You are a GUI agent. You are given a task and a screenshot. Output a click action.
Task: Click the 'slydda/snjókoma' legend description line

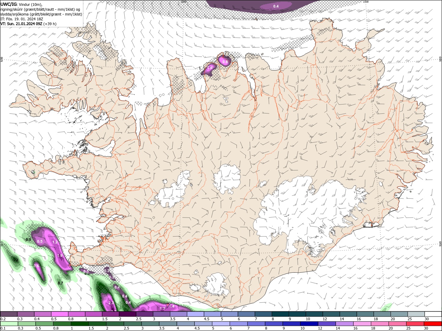tap(41, 14)
